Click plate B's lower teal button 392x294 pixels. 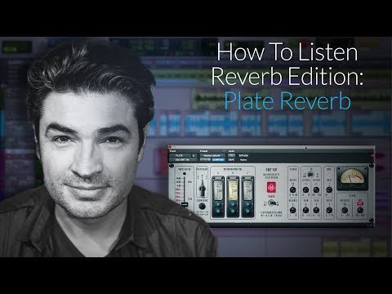tap(233, 211)
